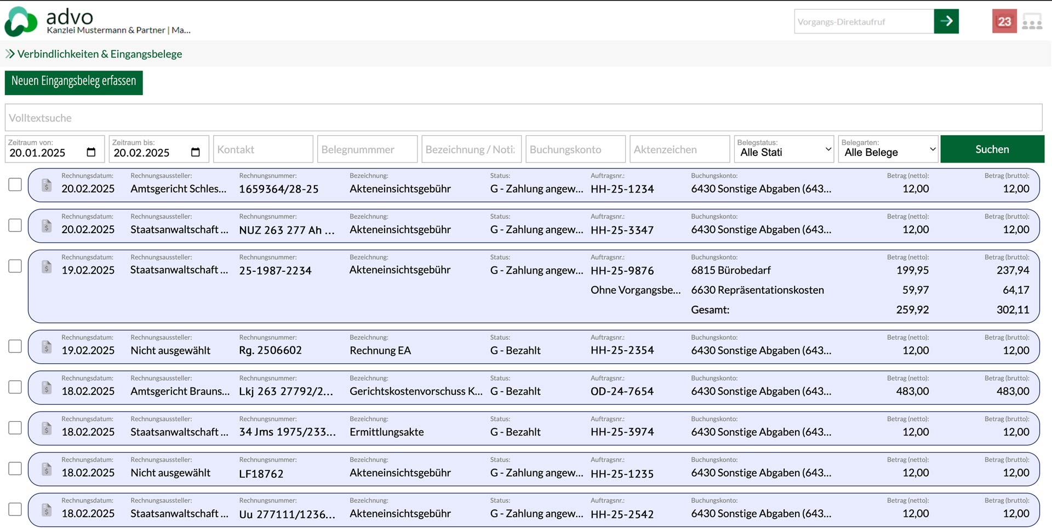Click the green arrow direct-call button
The height and width of the screenshot is (528, 1052).
pyautogui.click(x=946, y=21)
